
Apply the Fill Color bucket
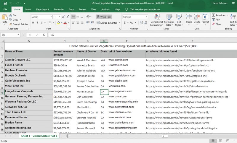(58, 23)
